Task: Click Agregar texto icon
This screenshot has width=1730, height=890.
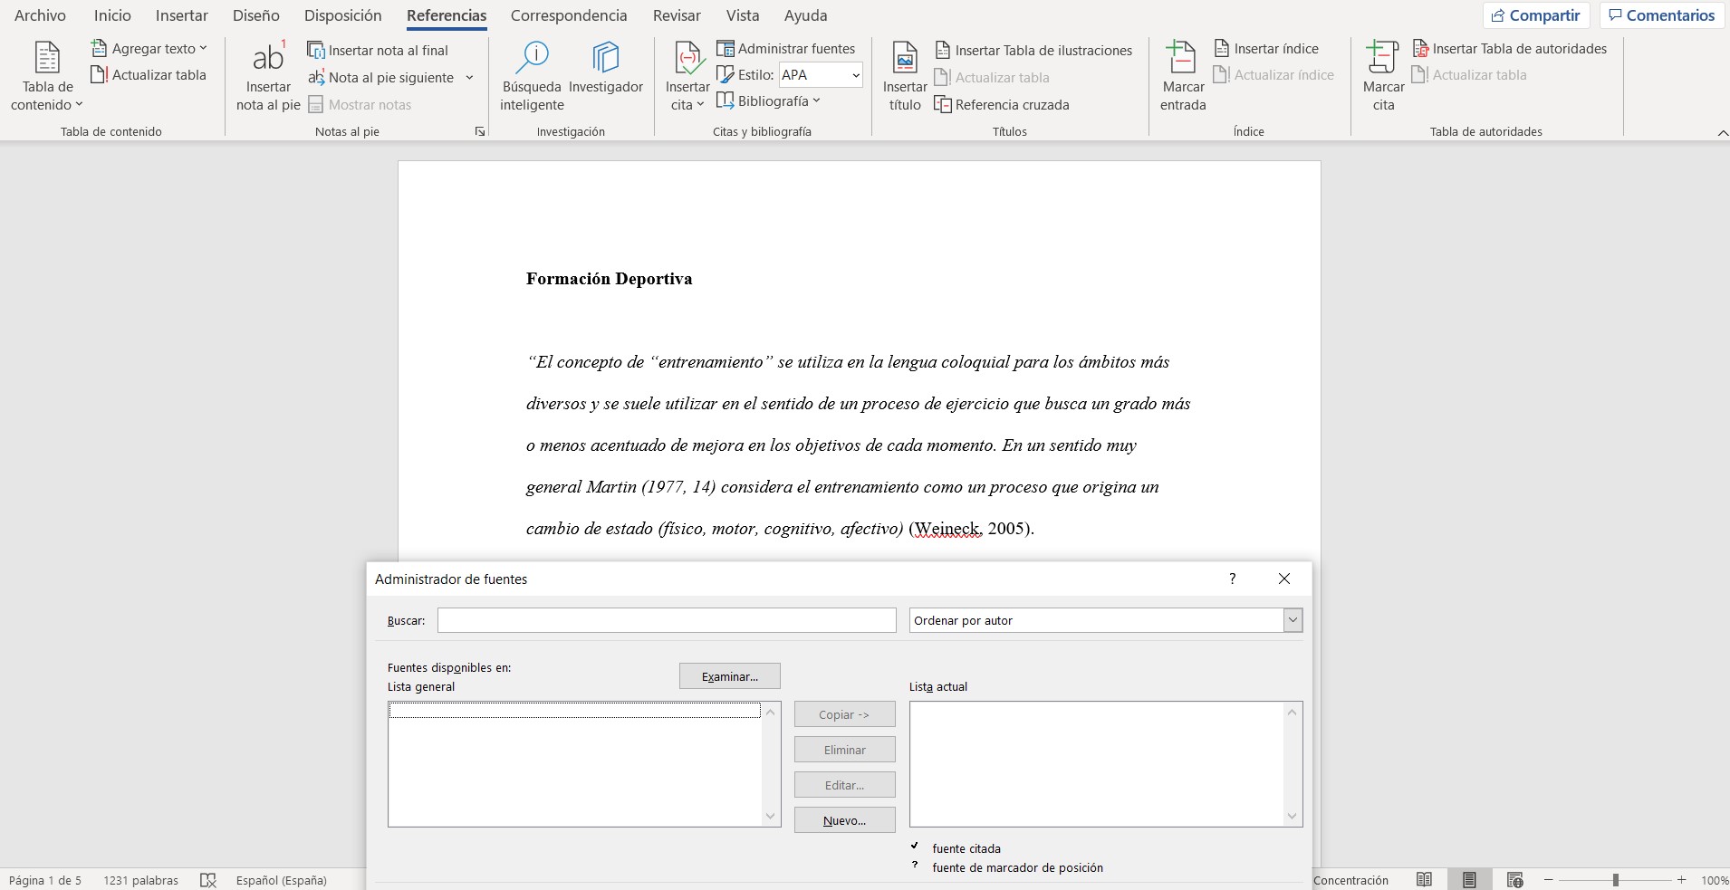Action: 100,49
